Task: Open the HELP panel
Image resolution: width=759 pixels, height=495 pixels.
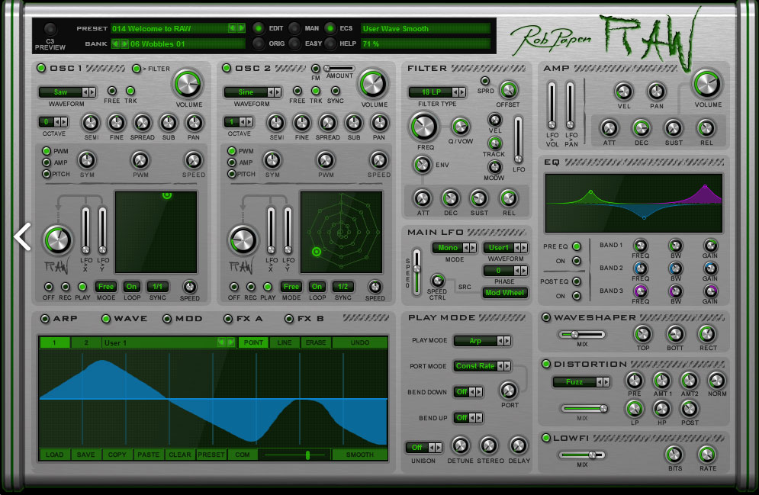Action: pos(330,43)
